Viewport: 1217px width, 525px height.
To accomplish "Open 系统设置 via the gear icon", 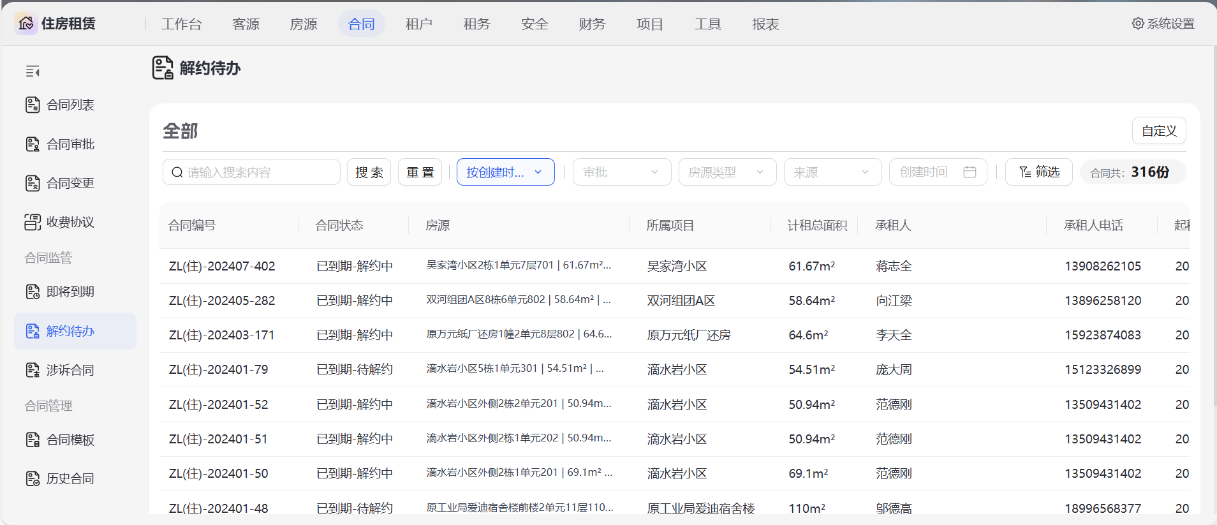I will click(x=1138, y=24).
